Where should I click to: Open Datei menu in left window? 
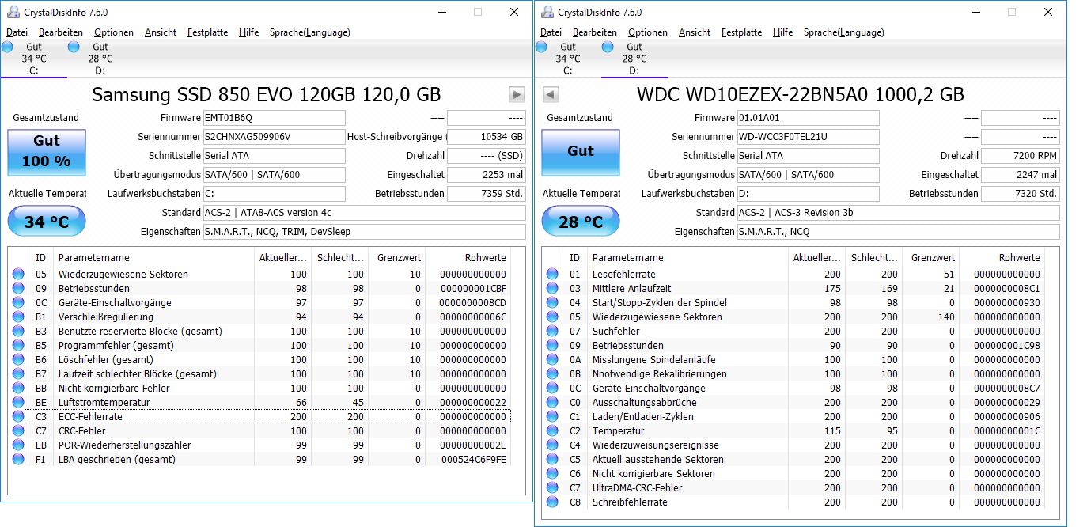tap(17, 32)
